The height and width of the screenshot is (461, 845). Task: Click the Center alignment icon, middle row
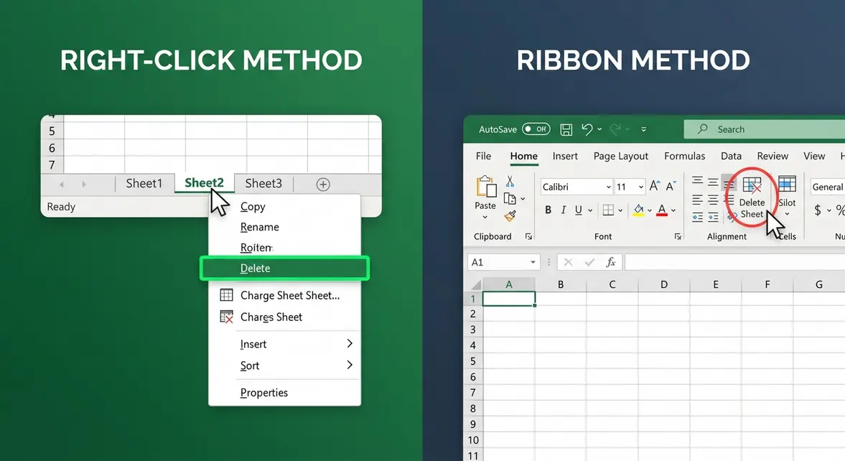[x=713, y=200]
